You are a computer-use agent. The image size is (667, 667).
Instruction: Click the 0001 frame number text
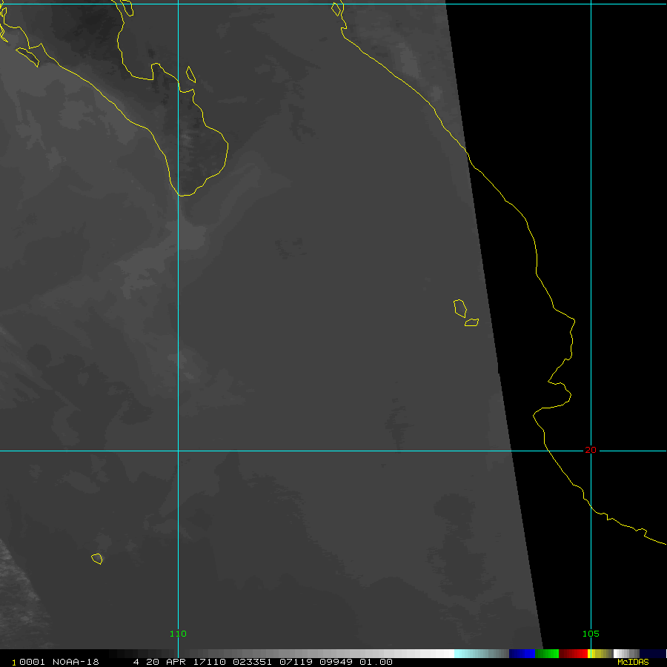pos(32,662)
